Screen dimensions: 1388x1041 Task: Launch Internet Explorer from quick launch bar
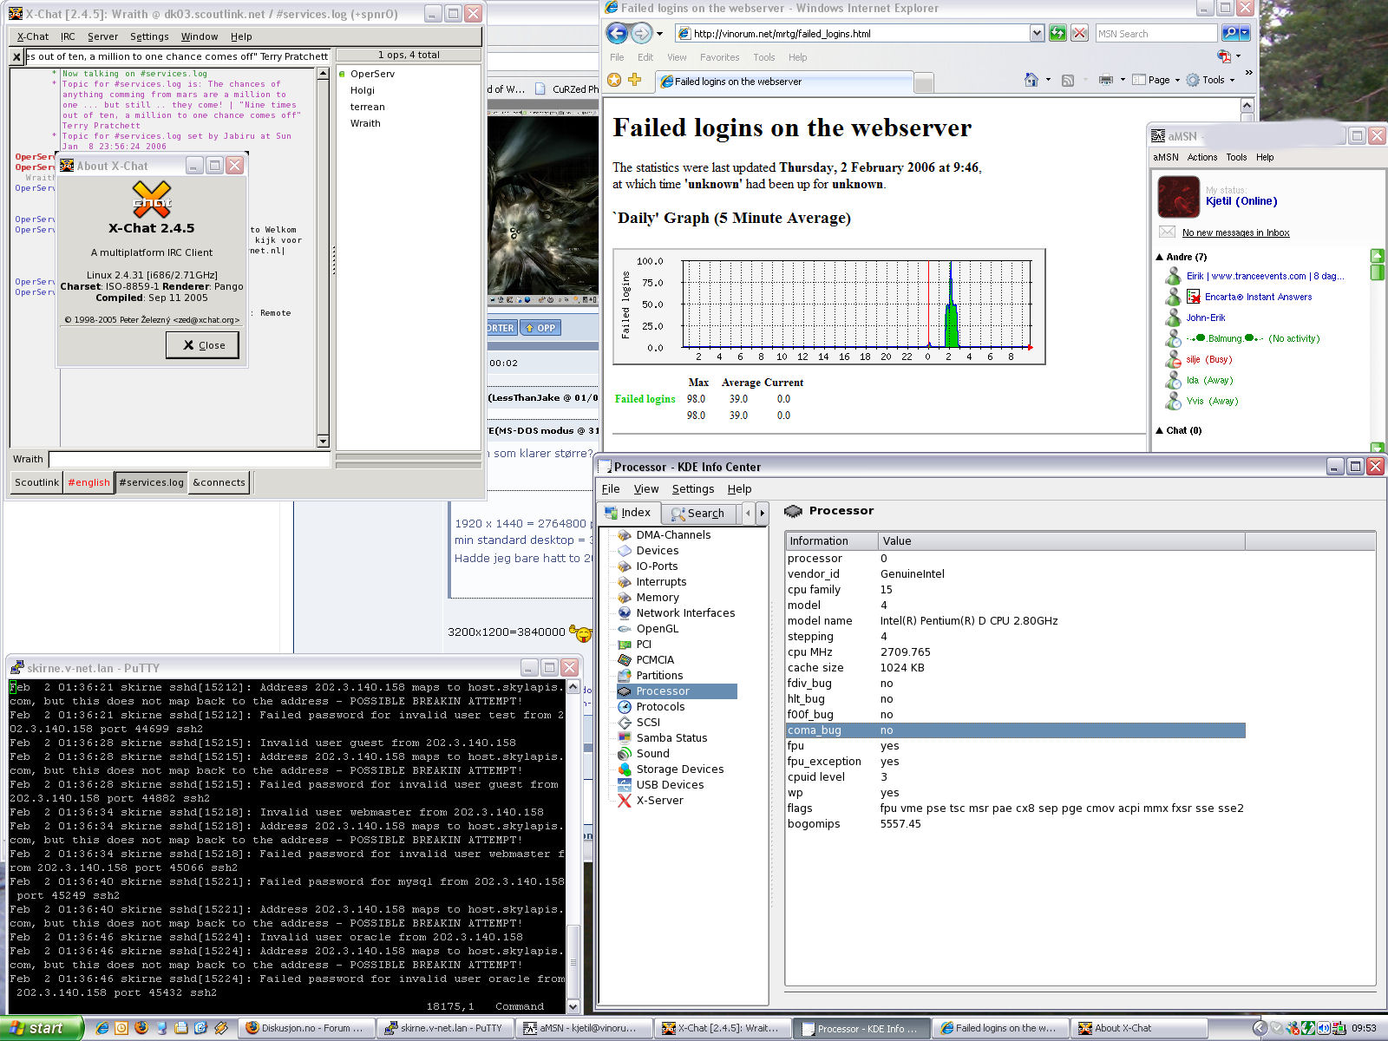[x=101, y=1028]
